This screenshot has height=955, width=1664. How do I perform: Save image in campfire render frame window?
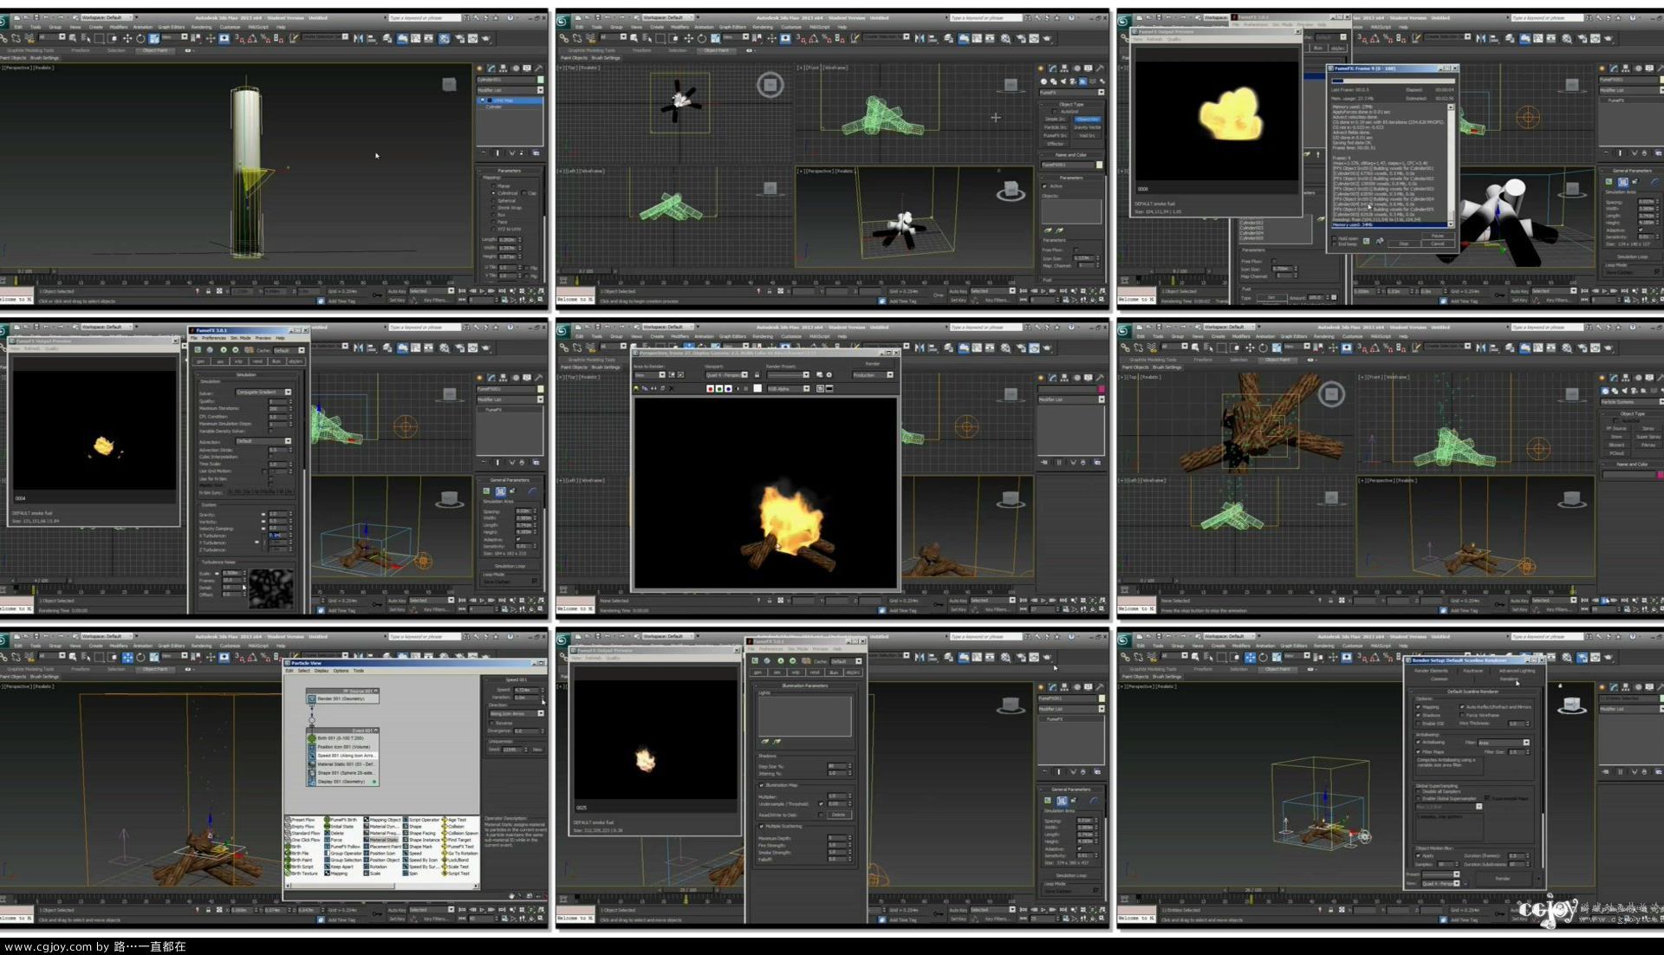tap(637, 388)
